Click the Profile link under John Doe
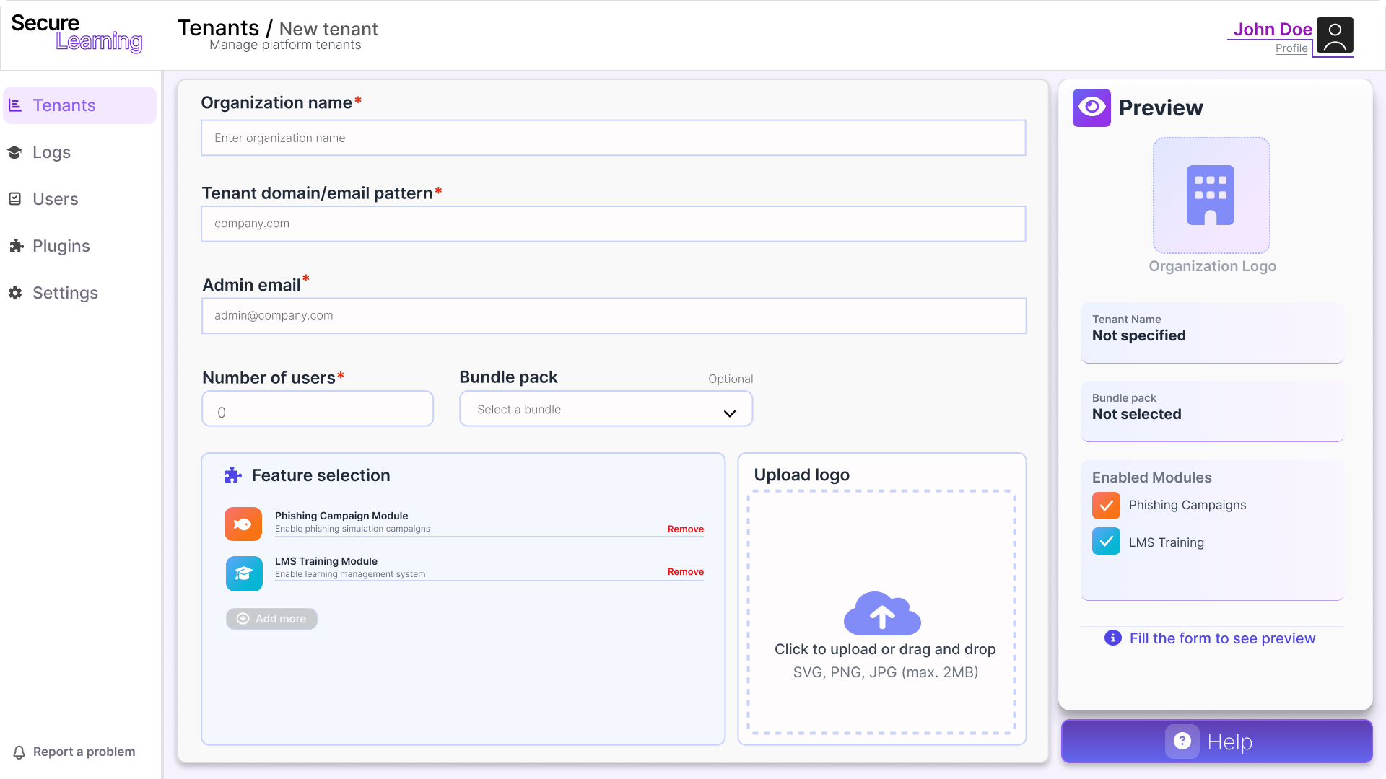The width and height of the screenshot is (1386, 779). click(x=1291, y=48)
